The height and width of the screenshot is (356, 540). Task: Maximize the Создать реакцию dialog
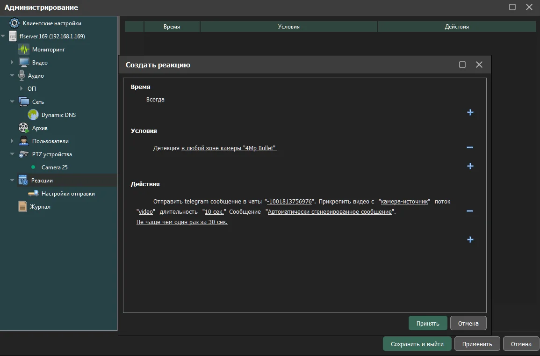pyautogui.click(x=462, y=65)
